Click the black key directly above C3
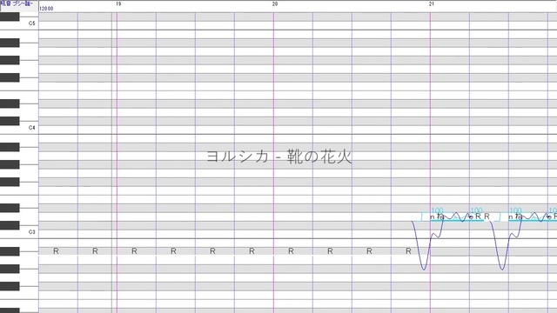The width and height of the screenshot is (557, 313). click(x=10, y=225)
